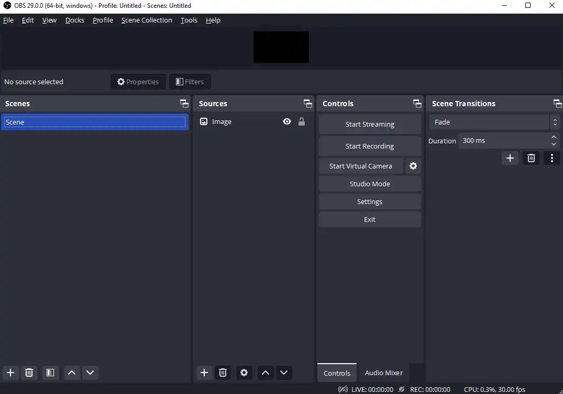Open the Tools menu

click(x=189, y=20)
